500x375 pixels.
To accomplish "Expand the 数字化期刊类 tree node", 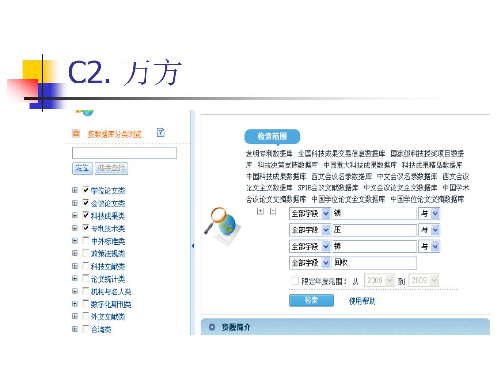I will pyautogui.click(x=75, y=304).
